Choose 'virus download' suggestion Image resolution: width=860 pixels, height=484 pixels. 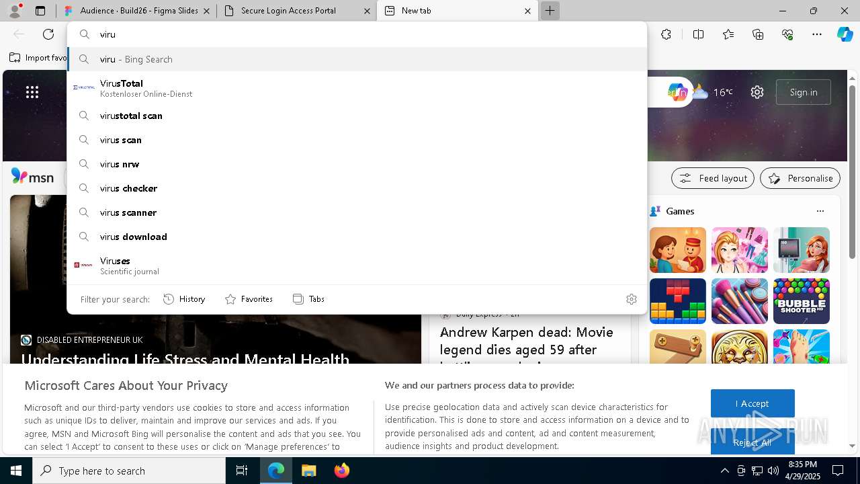coord(357,237)
